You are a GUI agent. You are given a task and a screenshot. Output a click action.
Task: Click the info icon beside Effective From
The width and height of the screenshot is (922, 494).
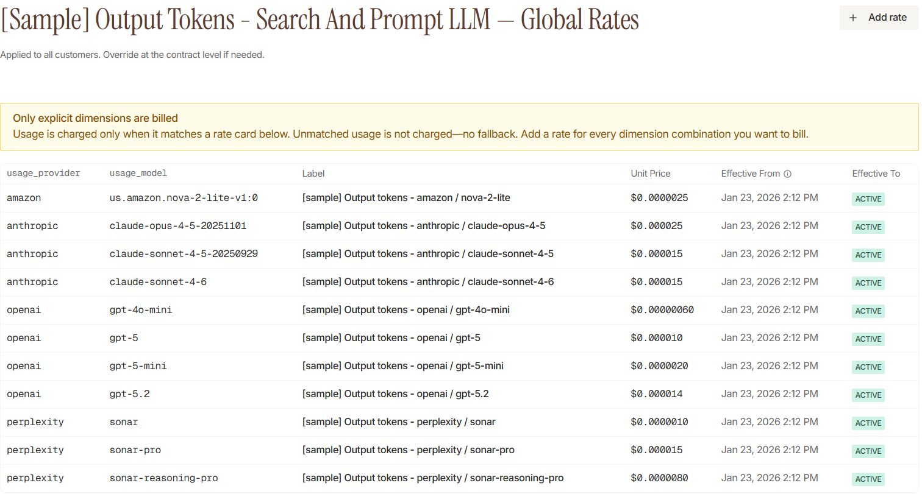tap(787, 174)
